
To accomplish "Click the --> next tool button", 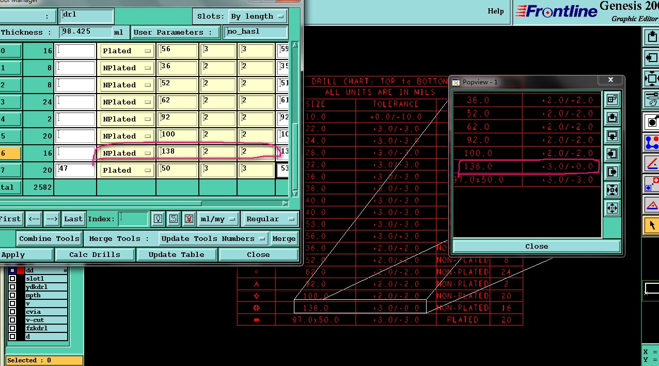I will tap(52, 219).
